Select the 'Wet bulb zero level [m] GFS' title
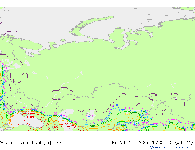 [30, 143]
